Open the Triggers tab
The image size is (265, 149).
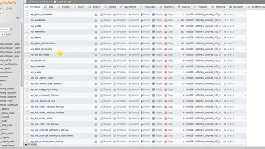coord(200,7)
